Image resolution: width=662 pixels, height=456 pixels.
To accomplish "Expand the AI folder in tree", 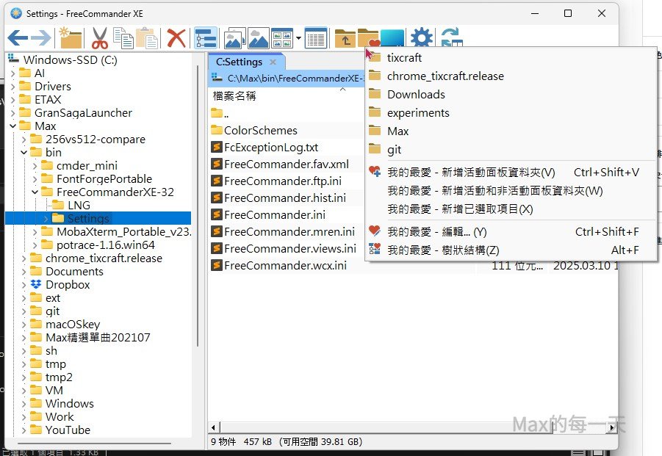I will (x=12, y=73).
